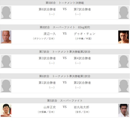Click the photo of グゥオ・チェン

pyautogui.click(x=123, y=37)
